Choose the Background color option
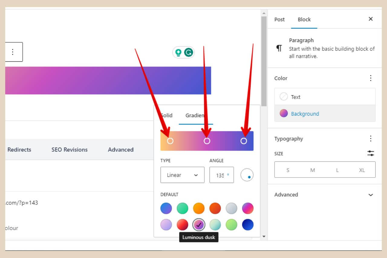387x258 pixels. (x=325, y=113)
